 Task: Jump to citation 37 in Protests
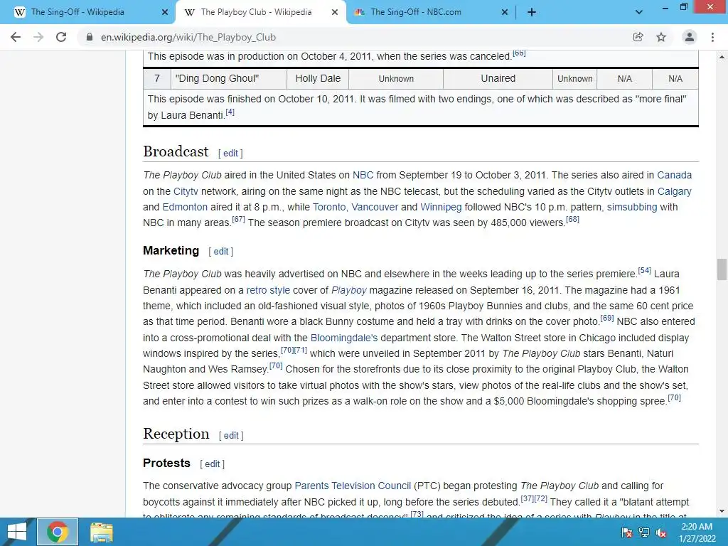[x=527, y=498]
